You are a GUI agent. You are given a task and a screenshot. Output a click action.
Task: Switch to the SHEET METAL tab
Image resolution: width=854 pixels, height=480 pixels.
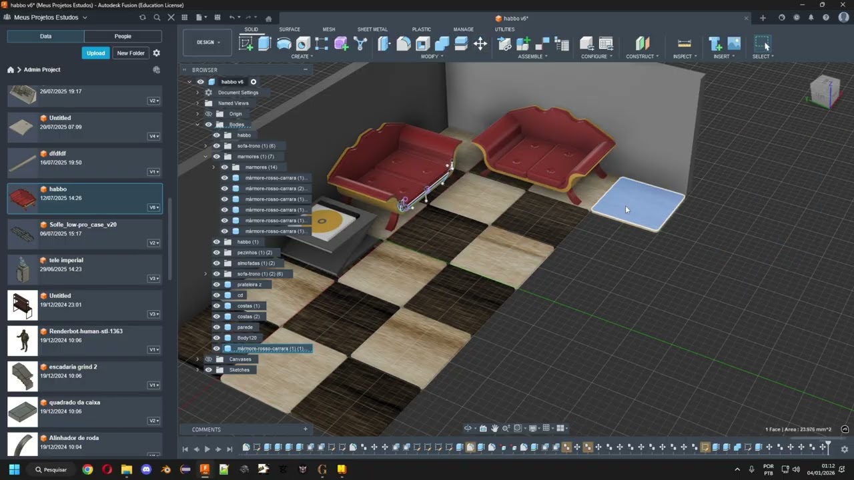tap(372, 29)
